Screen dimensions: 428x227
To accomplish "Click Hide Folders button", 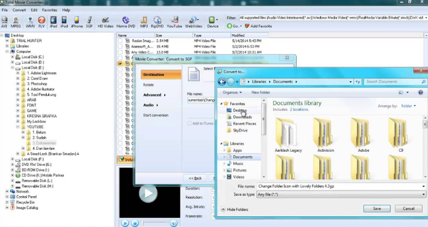I will pyautogui.click(x=234, y=209).
